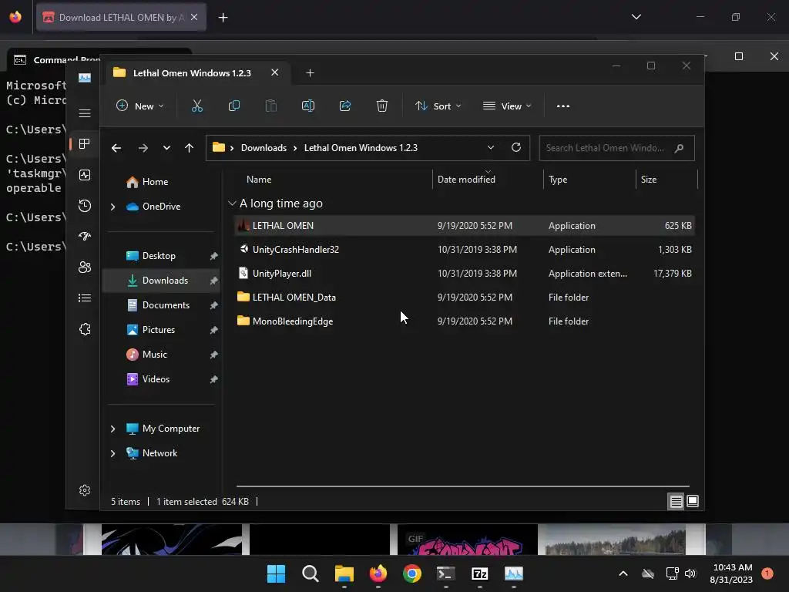Select Task Manager Details list icon
The image size is (789, 592).
(x=85, y=298)
